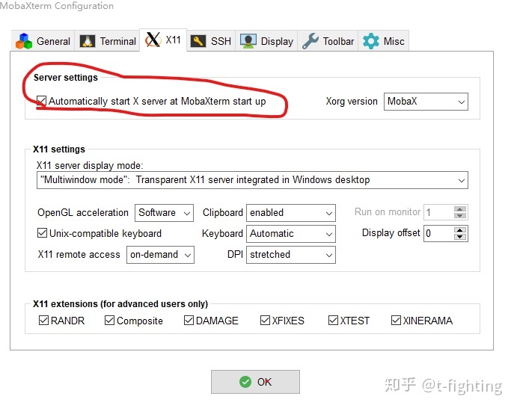Open the Clipboard dropdown

[x=291, y=213]
